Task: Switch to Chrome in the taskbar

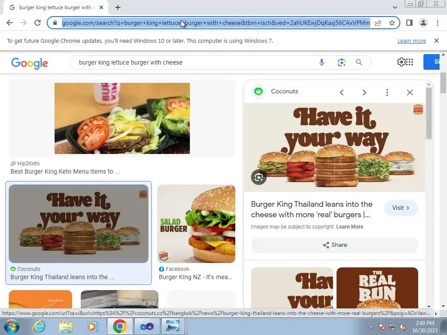Action: point(120,326)
